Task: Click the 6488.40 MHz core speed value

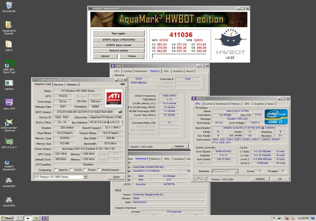Action: point(223,151)
